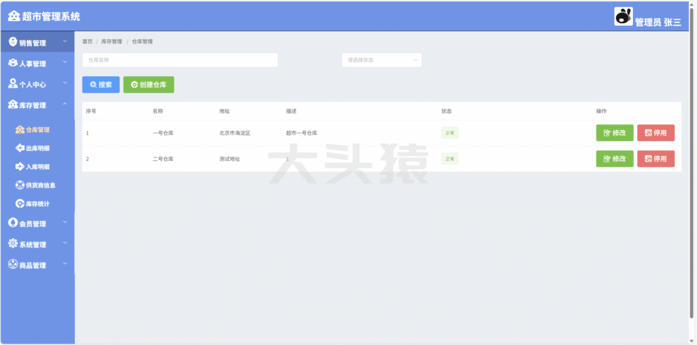Click the 库存管理 breadcrumb link
This screenshot has height=345, width=697.
(112, 42)
